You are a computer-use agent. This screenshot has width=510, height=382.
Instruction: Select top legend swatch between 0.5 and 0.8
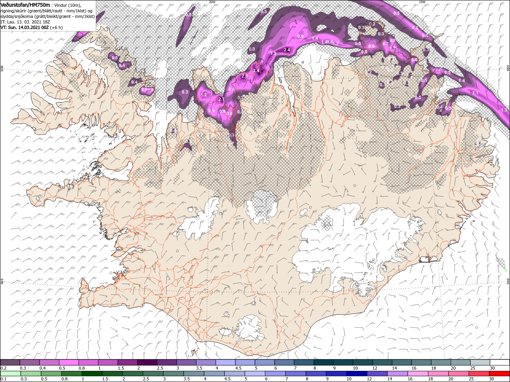click(69, 363)
